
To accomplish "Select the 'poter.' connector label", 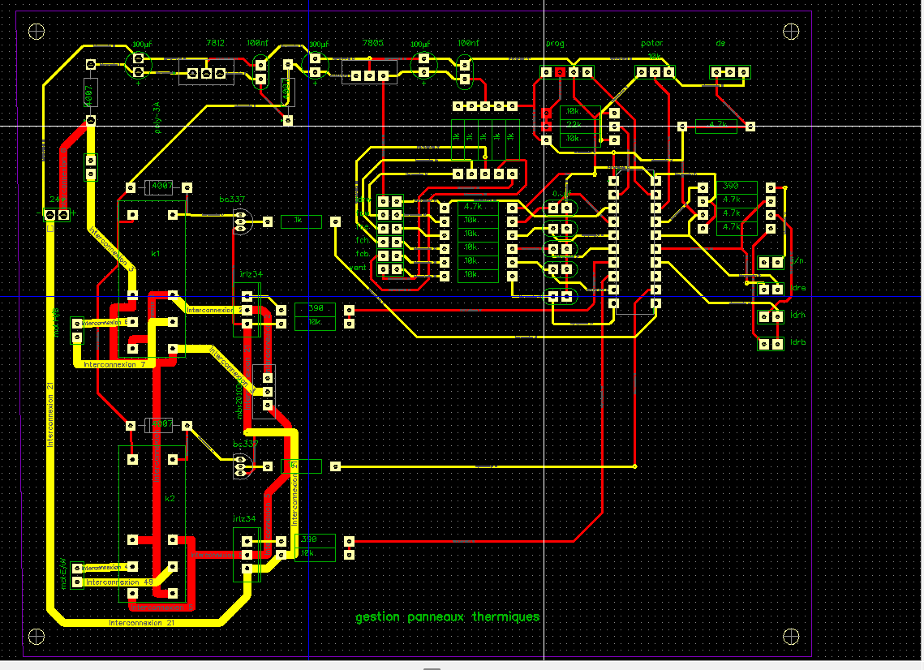I will tap(651, 44).
